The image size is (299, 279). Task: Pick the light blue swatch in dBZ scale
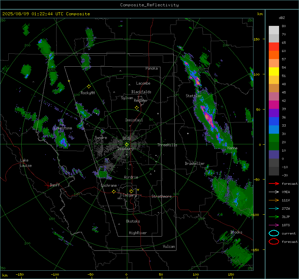pos(274,129)
